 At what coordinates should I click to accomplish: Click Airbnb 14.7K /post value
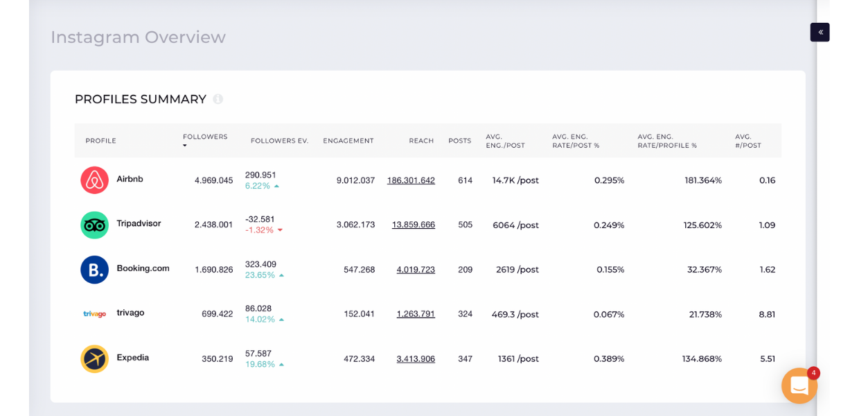coord(515,180)
